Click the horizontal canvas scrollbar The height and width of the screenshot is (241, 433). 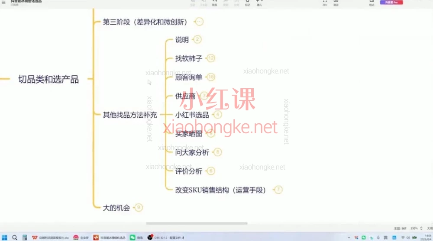pyautogui.click(x=197, y=223)
